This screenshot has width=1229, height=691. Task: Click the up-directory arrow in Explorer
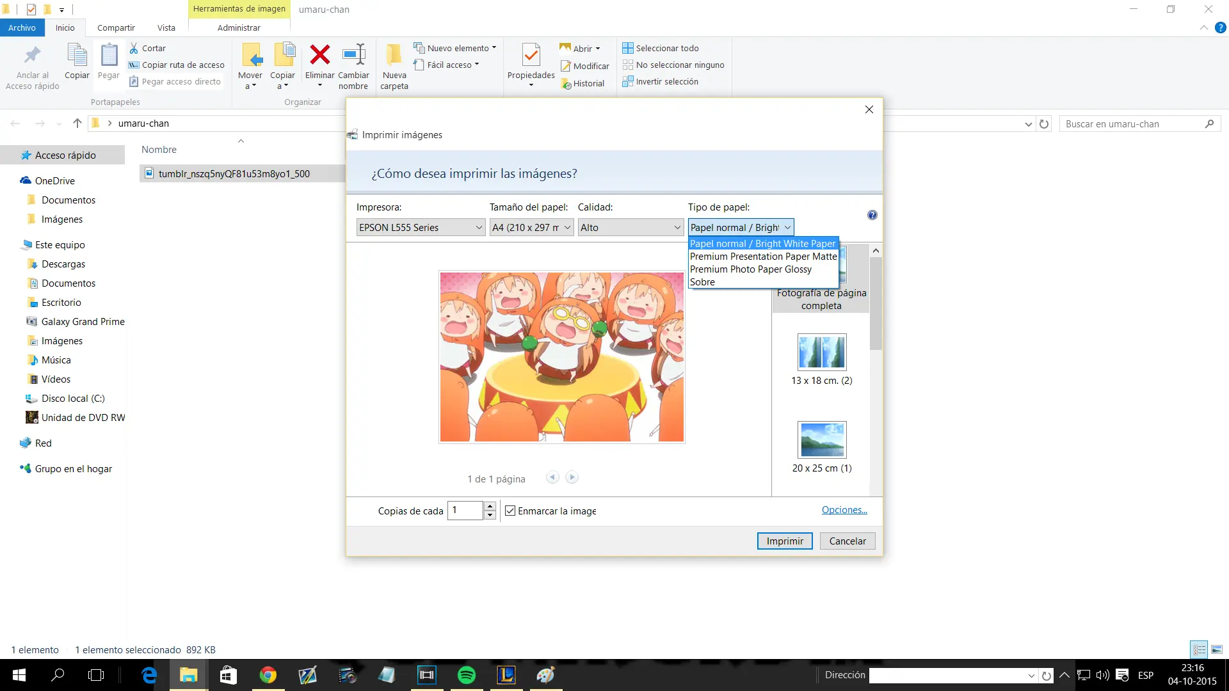[x=77, y=123]
